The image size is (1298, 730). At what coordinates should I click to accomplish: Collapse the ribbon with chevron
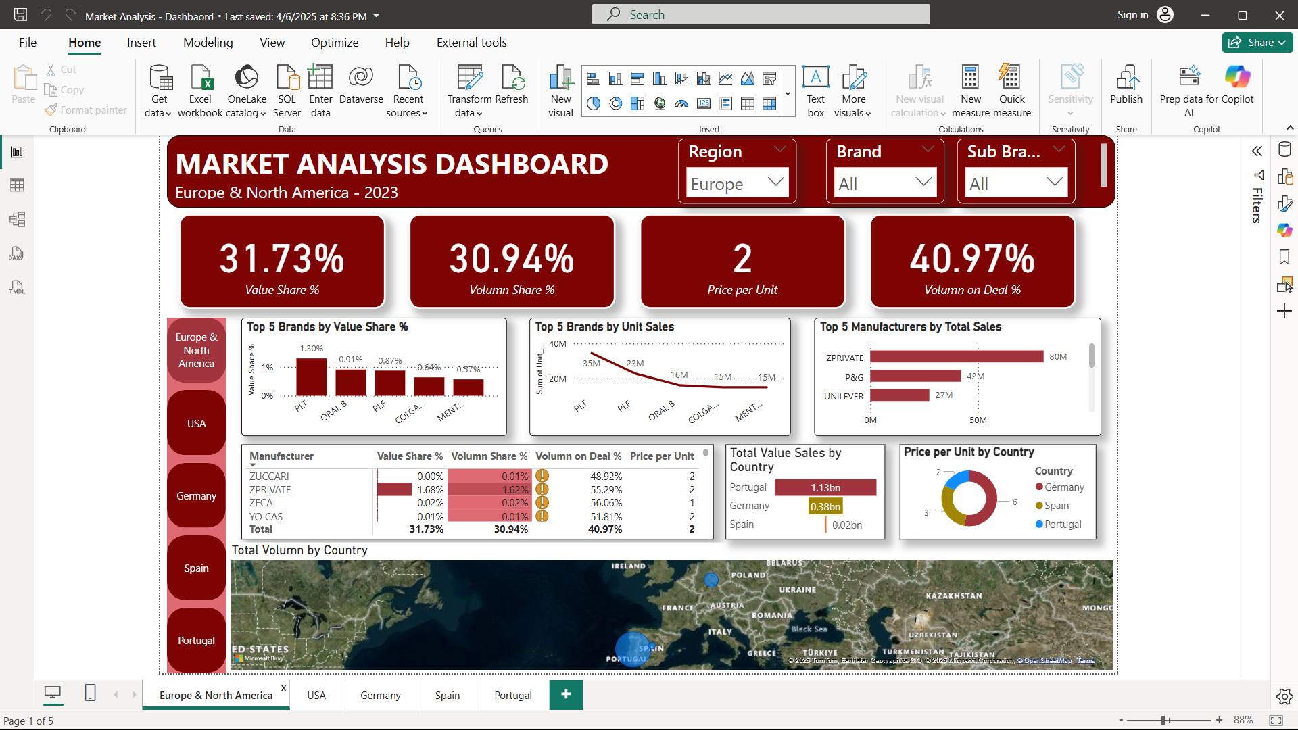1289,128
